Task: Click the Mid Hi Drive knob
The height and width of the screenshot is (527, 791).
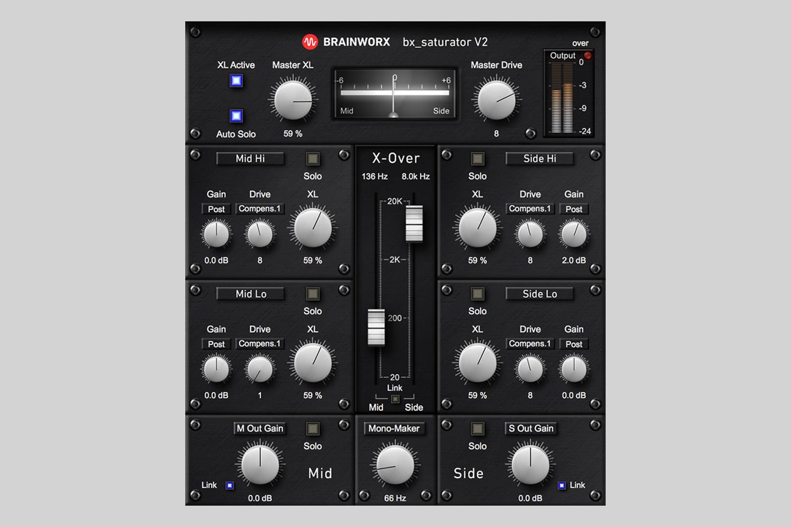Action: point(260,234)
